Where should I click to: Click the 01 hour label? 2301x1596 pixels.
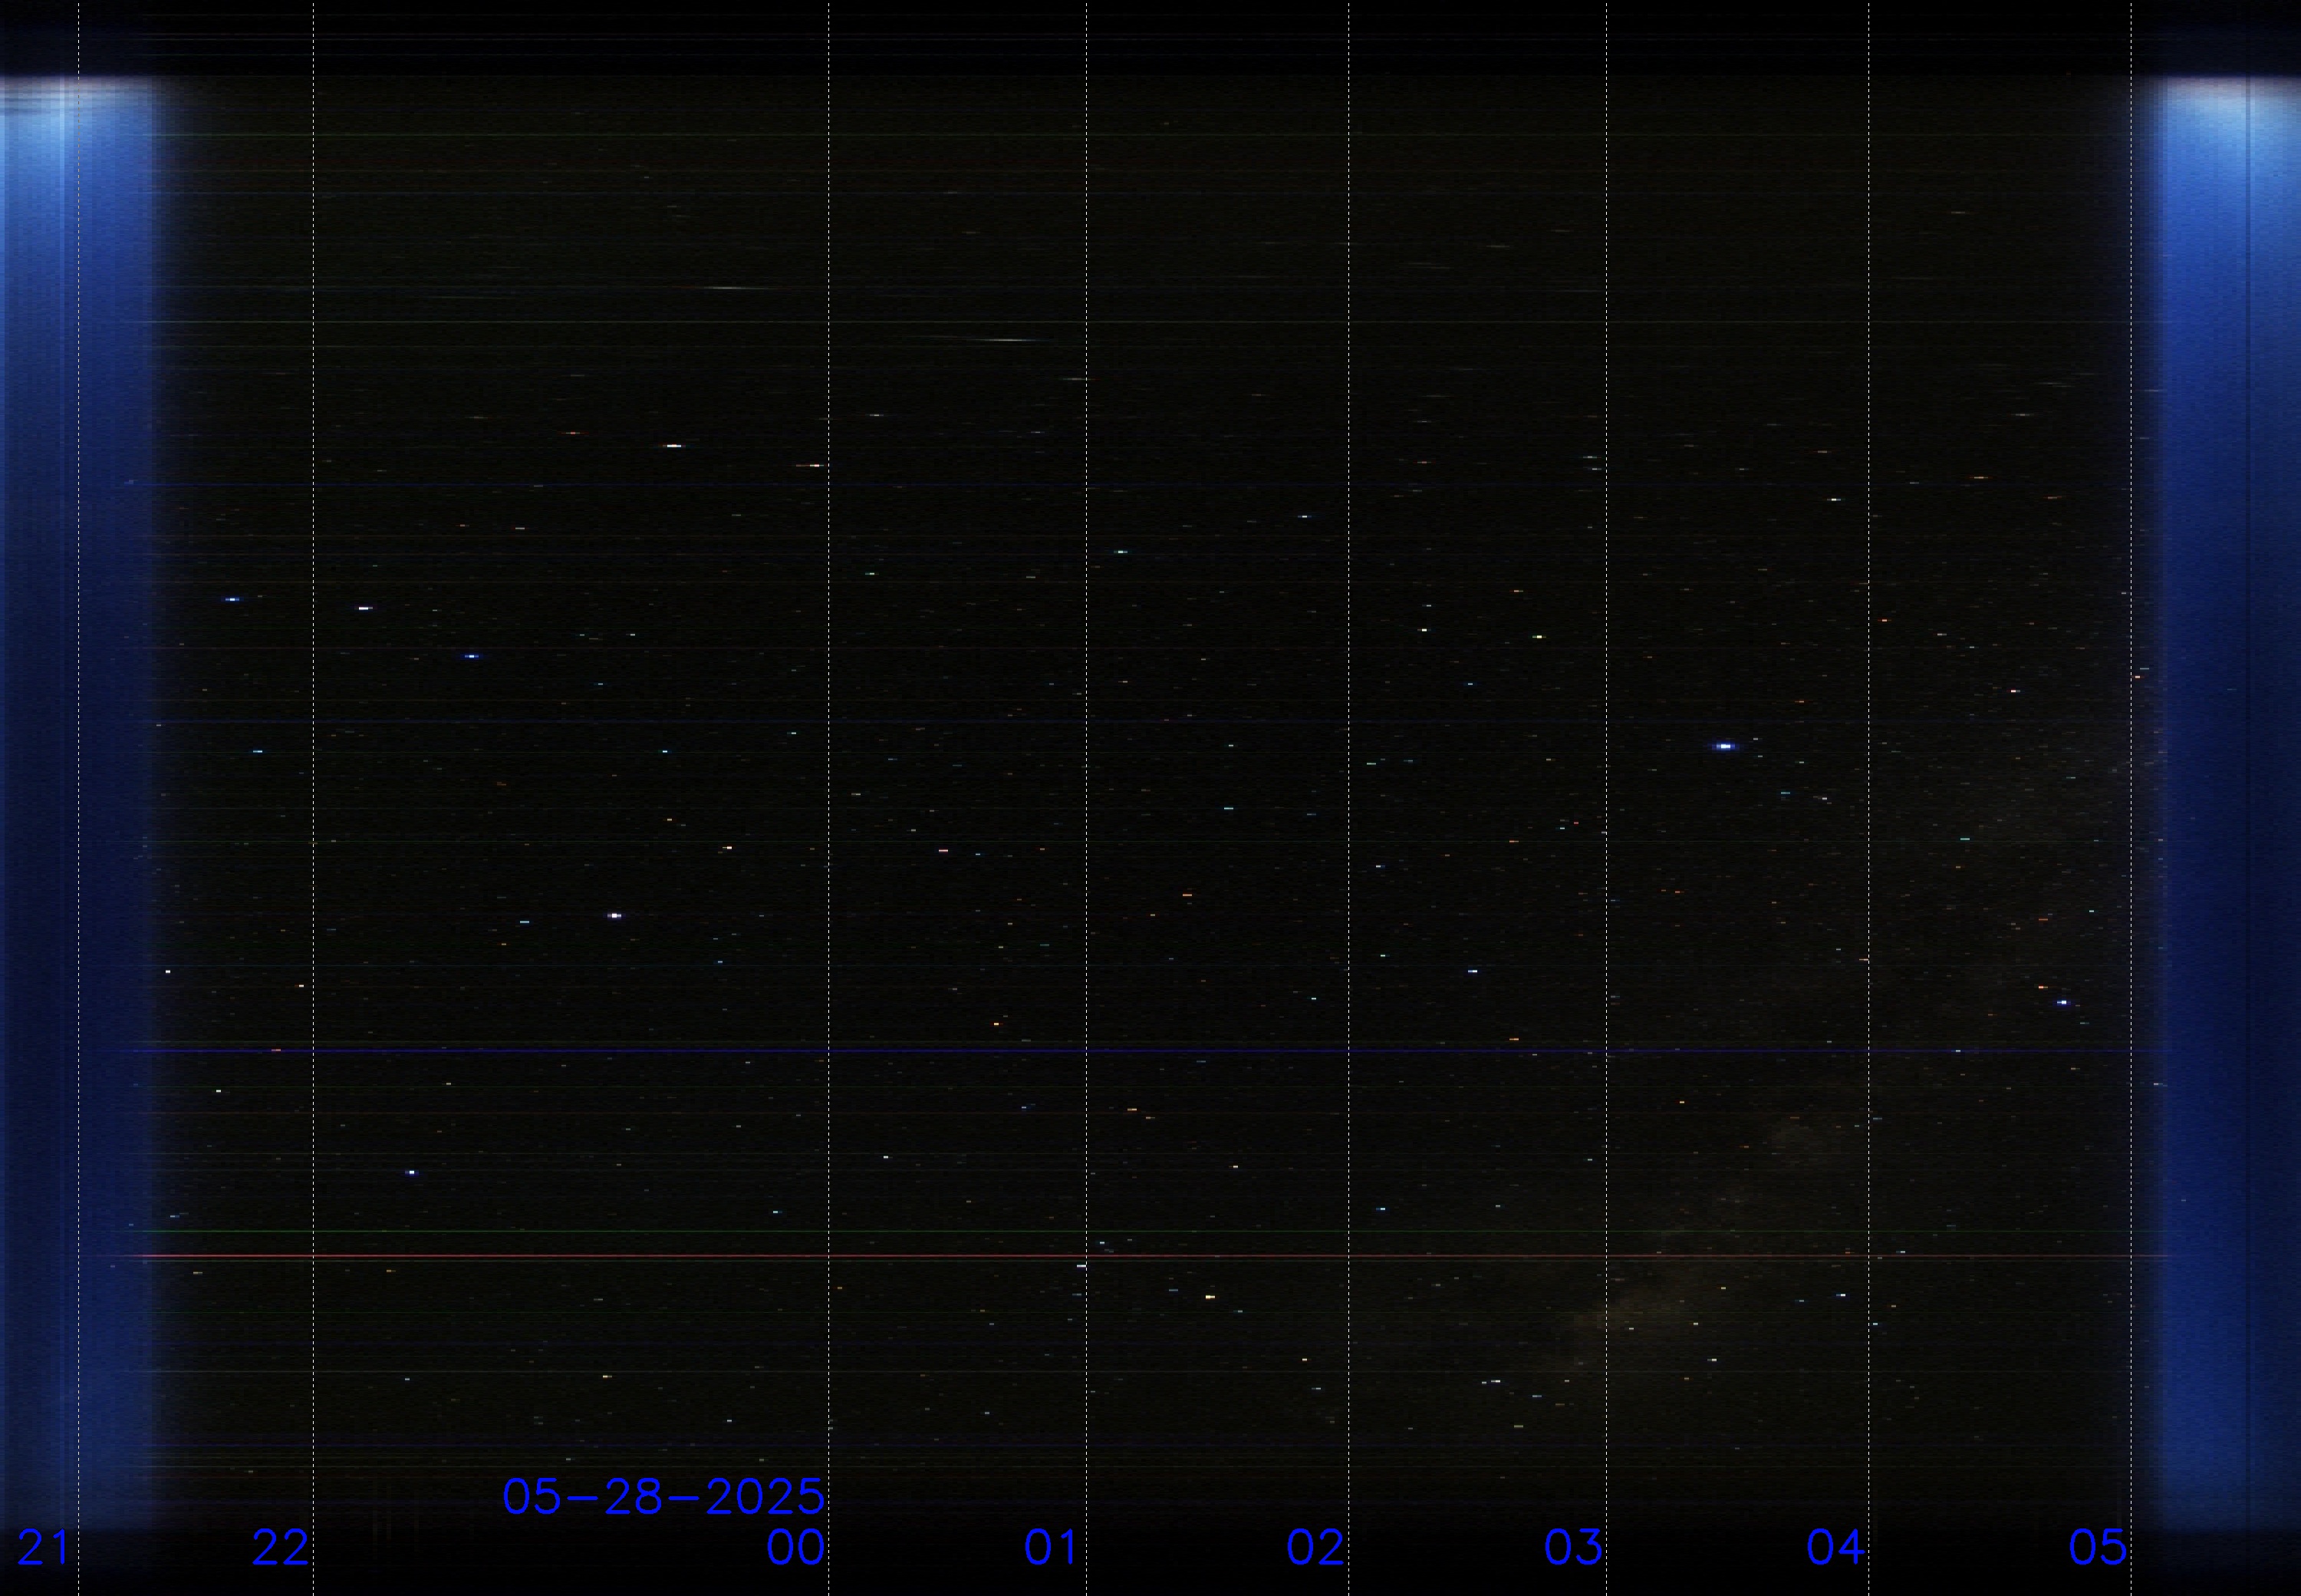coord(1052,1548)
